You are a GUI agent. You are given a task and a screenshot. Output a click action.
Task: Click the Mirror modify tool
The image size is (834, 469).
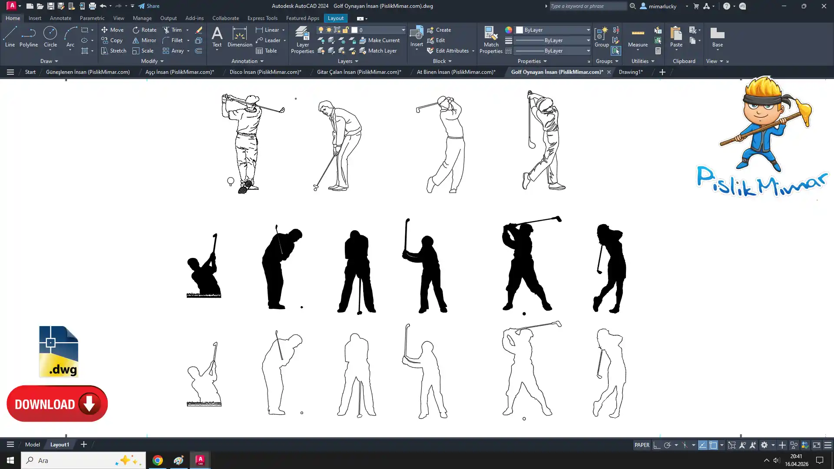point(144,40)
